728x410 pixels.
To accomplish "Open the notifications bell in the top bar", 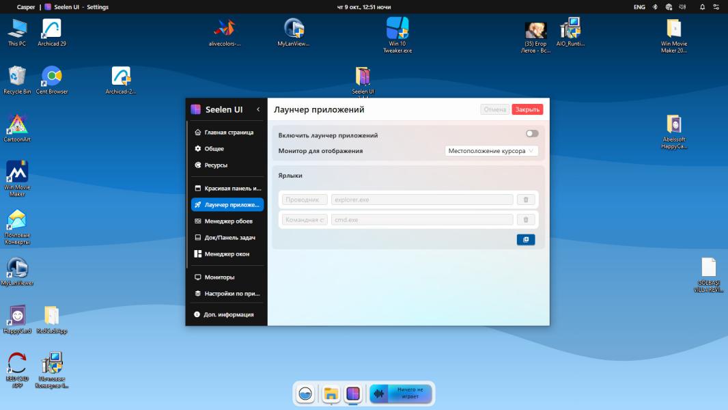I will [x=702, y=7].
